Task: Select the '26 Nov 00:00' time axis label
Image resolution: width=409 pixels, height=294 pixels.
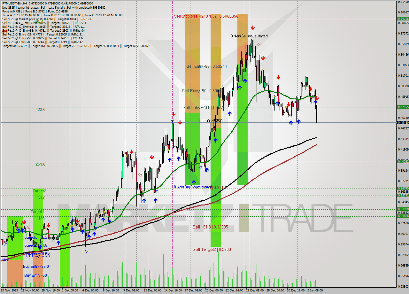Action: (x=30, y=290)
